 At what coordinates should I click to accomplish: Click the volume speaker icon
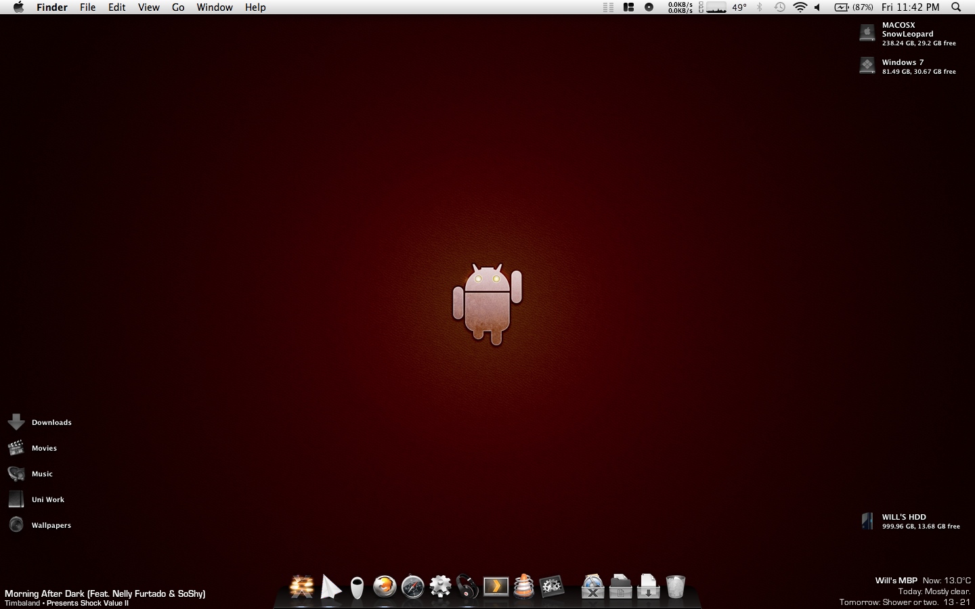818,7
